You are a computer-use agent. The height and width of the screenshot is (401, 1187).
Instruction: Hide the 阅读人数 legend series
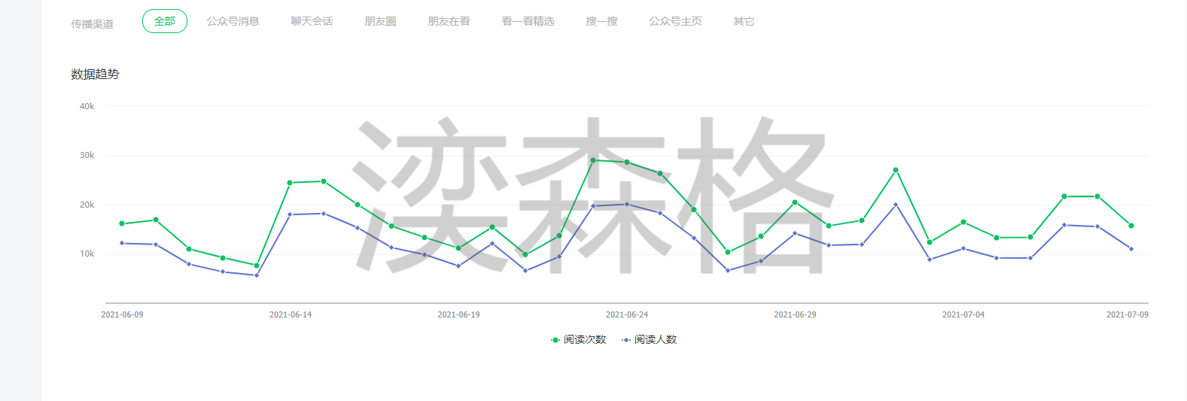[x=650, y=340]
